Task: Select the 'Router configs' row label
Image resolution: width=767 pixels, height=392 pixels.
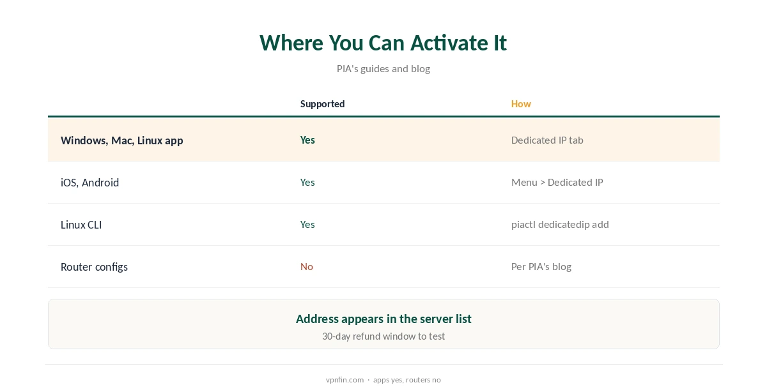Action: (x=94, y=267)
